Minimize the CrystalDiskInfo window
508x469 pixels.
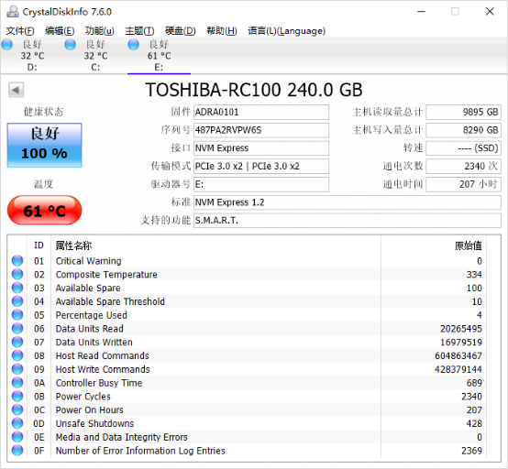(421, 12)
